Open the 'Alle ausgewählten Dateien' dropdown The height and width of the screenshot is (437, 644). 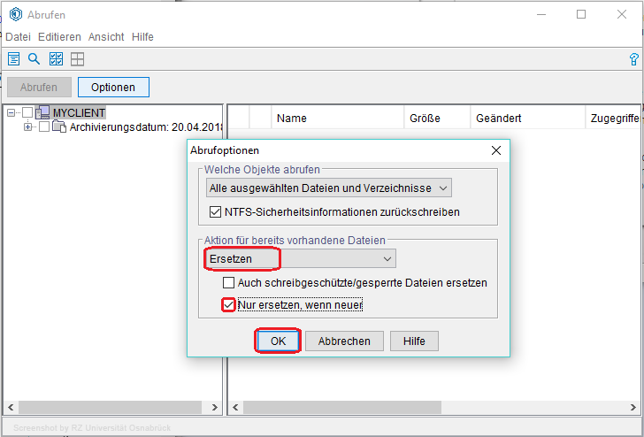tap(328, 188)
